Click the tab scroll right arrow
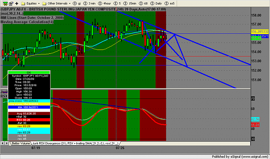Image resolution: width=270 pixels, height=159 pixels. point(6,143)
